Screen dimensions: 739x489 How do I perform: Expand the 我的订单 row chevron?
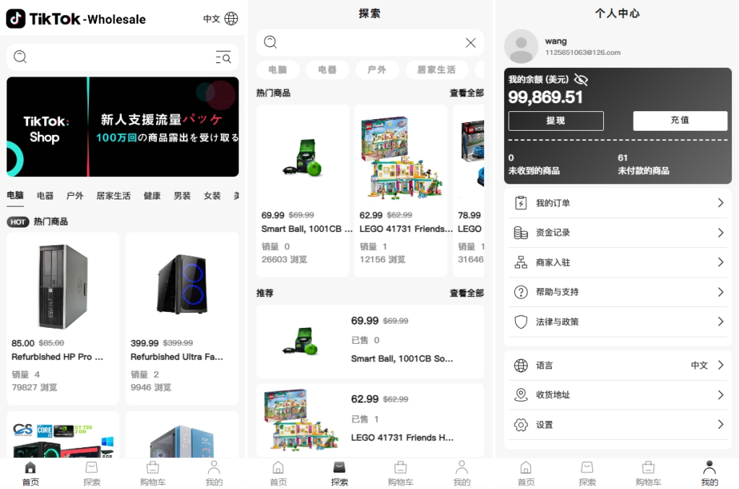(x=721, y=203)
